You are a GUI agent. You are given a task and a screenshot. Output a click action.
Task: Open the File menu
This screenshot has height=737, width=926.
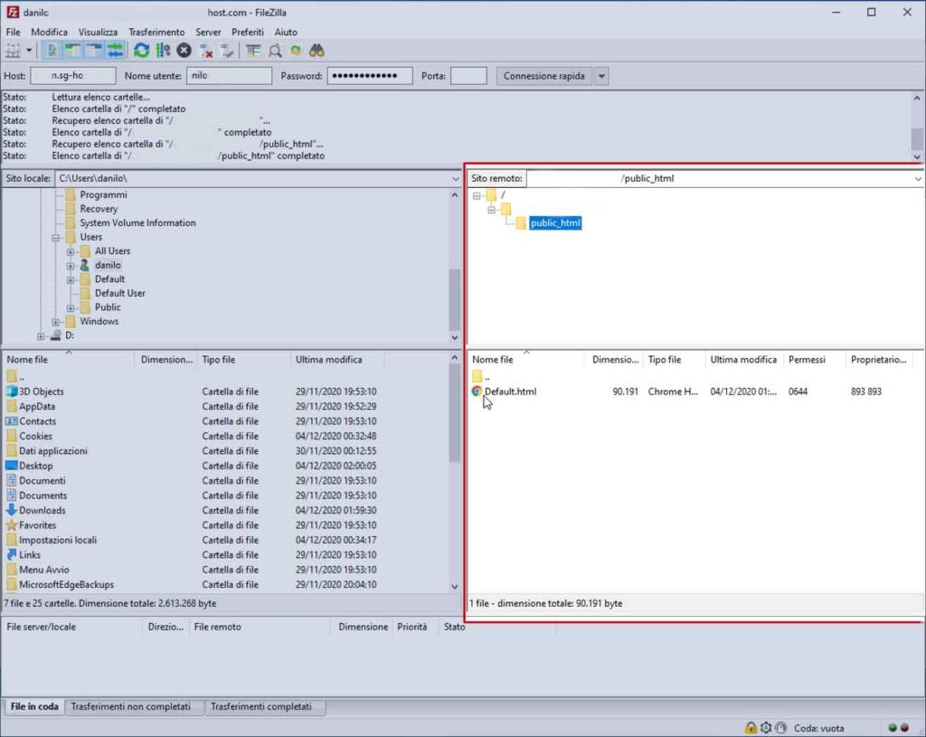coord(13,32)
